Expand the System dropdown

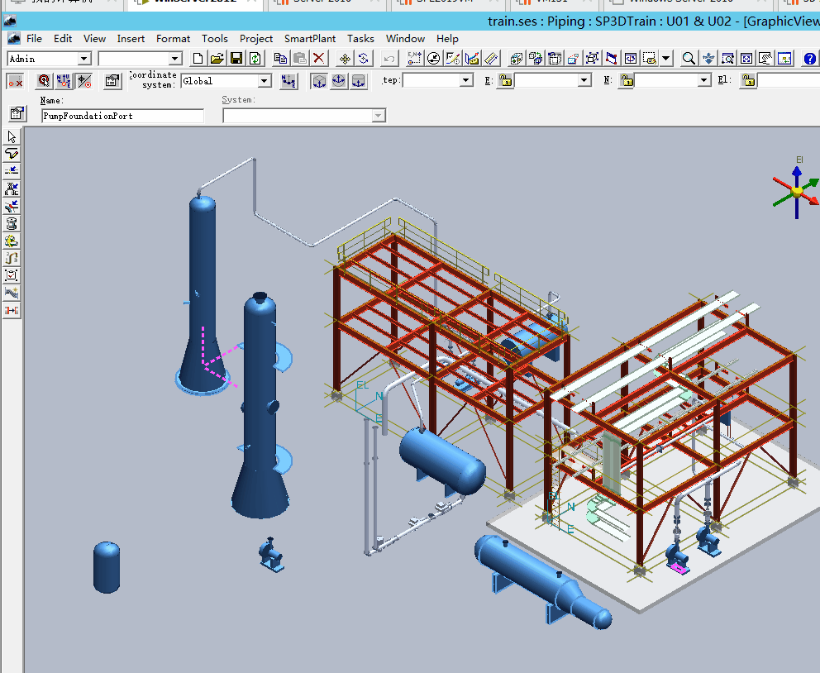[378, 116]
